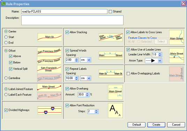Click the Offset Below preview image
The width and height of the screenshot is (187, 131).
click(49, 60)
